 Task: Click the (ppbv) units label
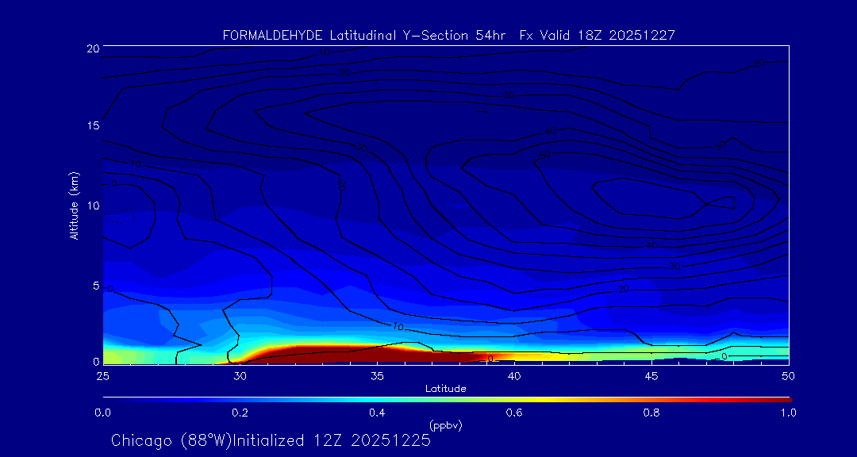(x=445, y=425)
